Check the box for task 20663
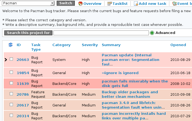This screenshot has width=192, height=121. tap(11, 59)
